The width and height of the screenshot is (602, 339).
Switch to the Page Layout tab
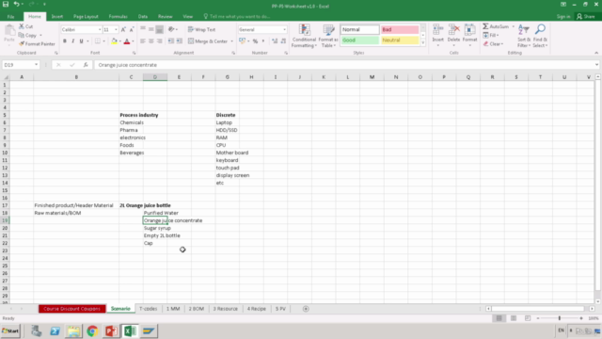86,17
